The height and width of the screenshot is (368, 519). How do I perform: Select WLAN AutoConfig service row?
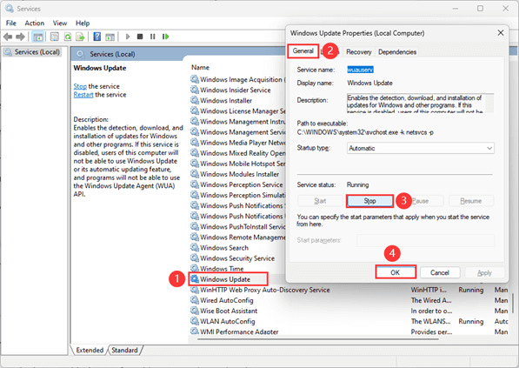(x=228, y=321)
